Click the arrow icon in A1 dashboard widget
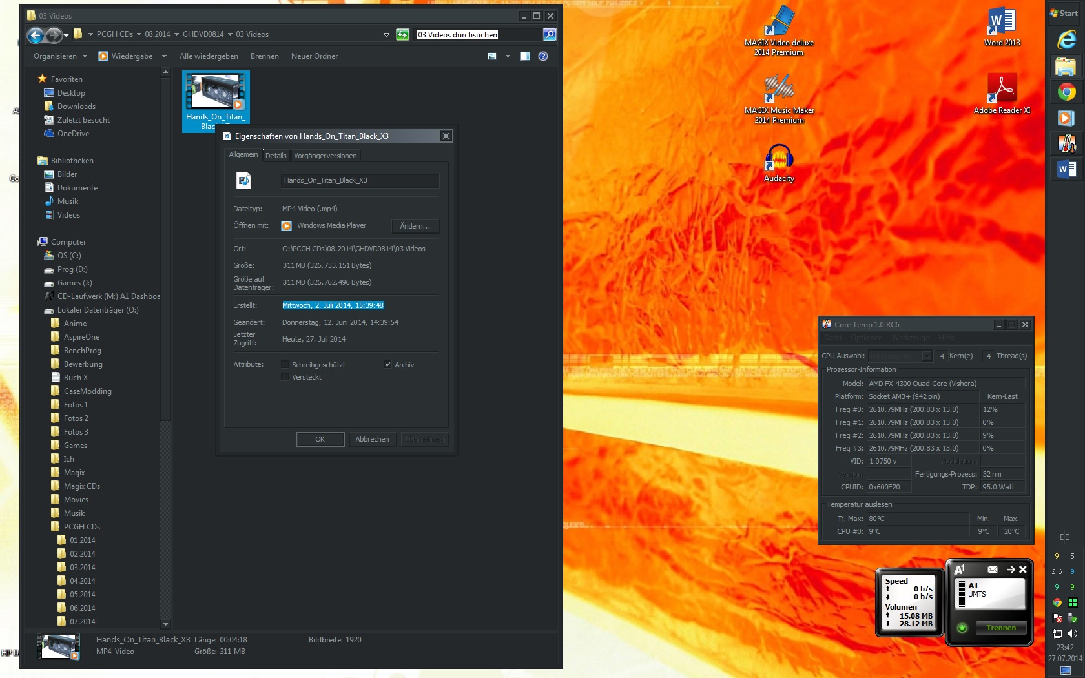This screenshot has height=678, width=1085. 1011,570
